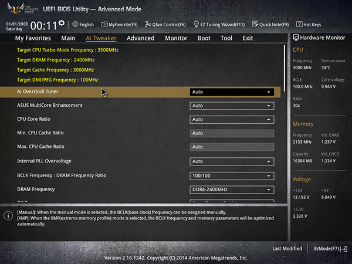This screenshot has width=352, height=264.
Task: Open Internal PLL Overvoltage dropdown
Action: [232, 161]
